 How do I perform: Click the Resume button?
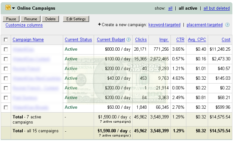(30, 19)
